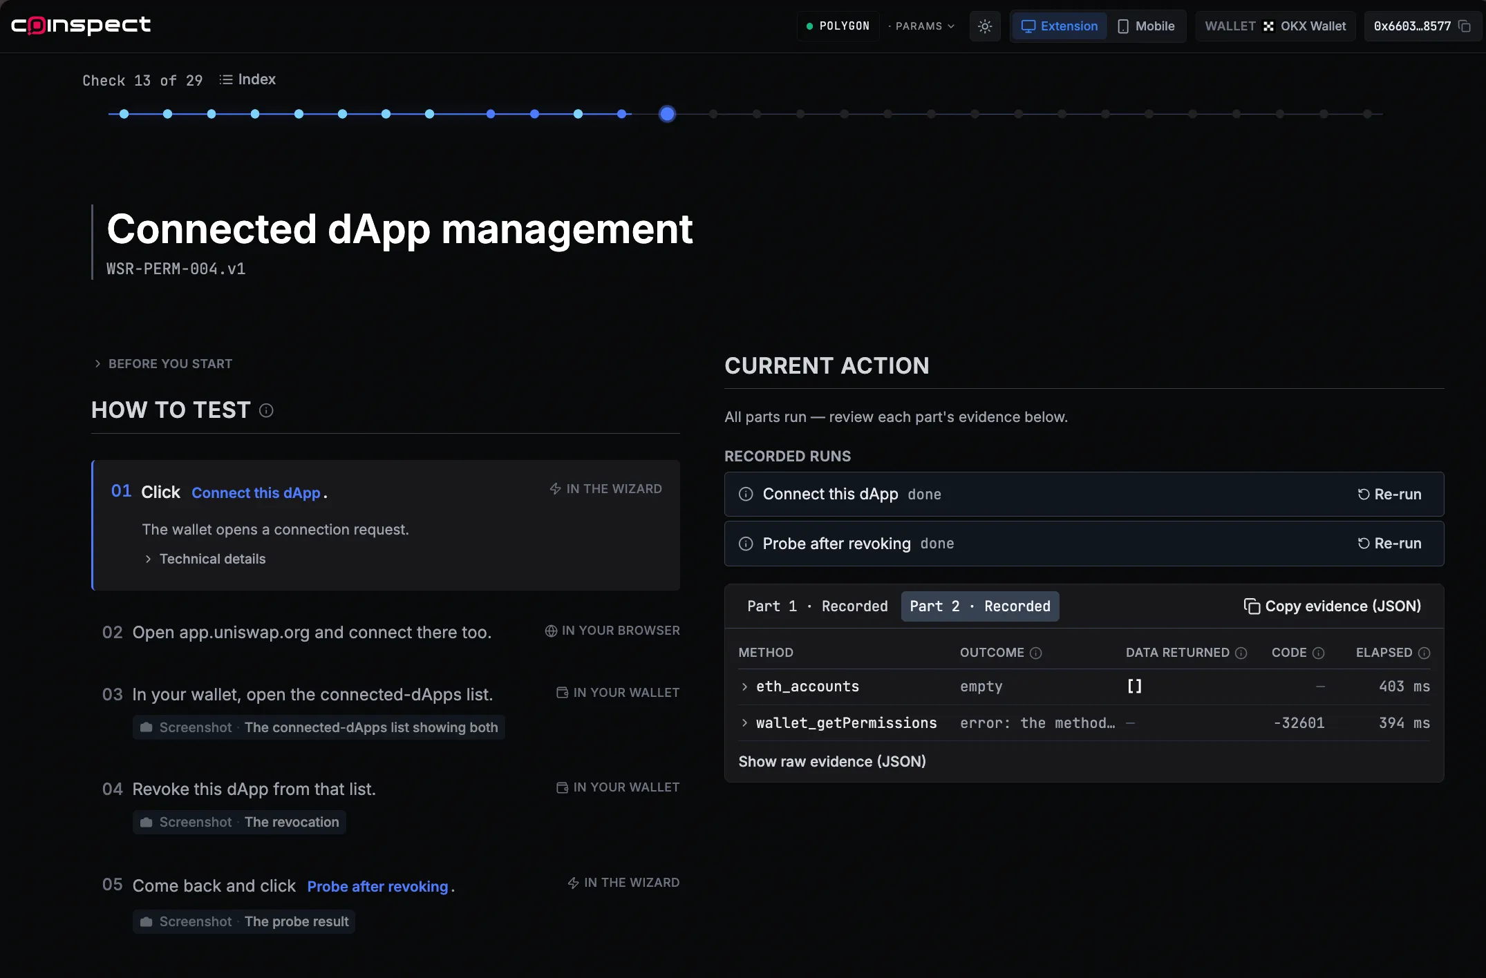Viewport: 1486px width, 978px height.
Task: Click the camera icon on connected-dApps list screenshot
Action: coord(146,727)
